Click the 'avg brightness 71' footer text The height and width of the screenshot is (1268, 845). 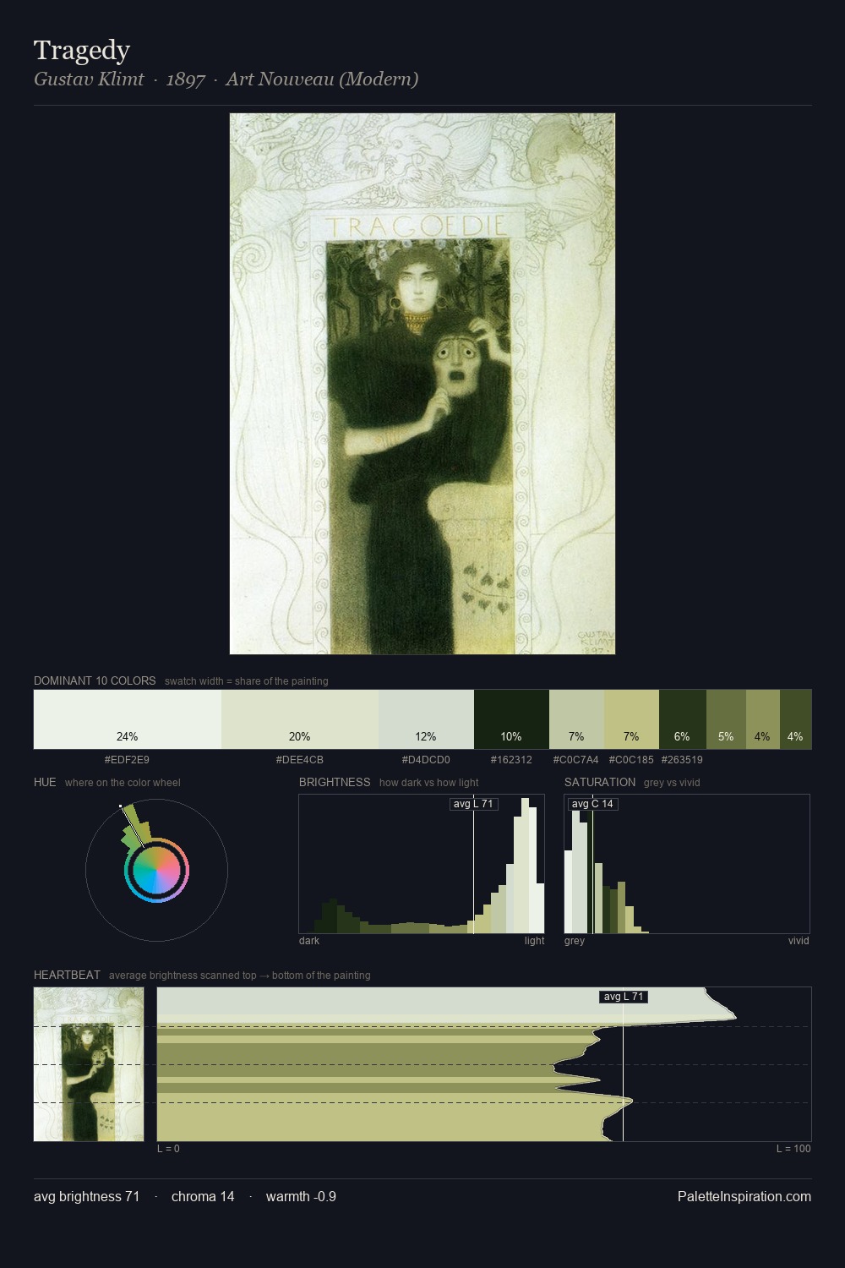[86, 1196]
